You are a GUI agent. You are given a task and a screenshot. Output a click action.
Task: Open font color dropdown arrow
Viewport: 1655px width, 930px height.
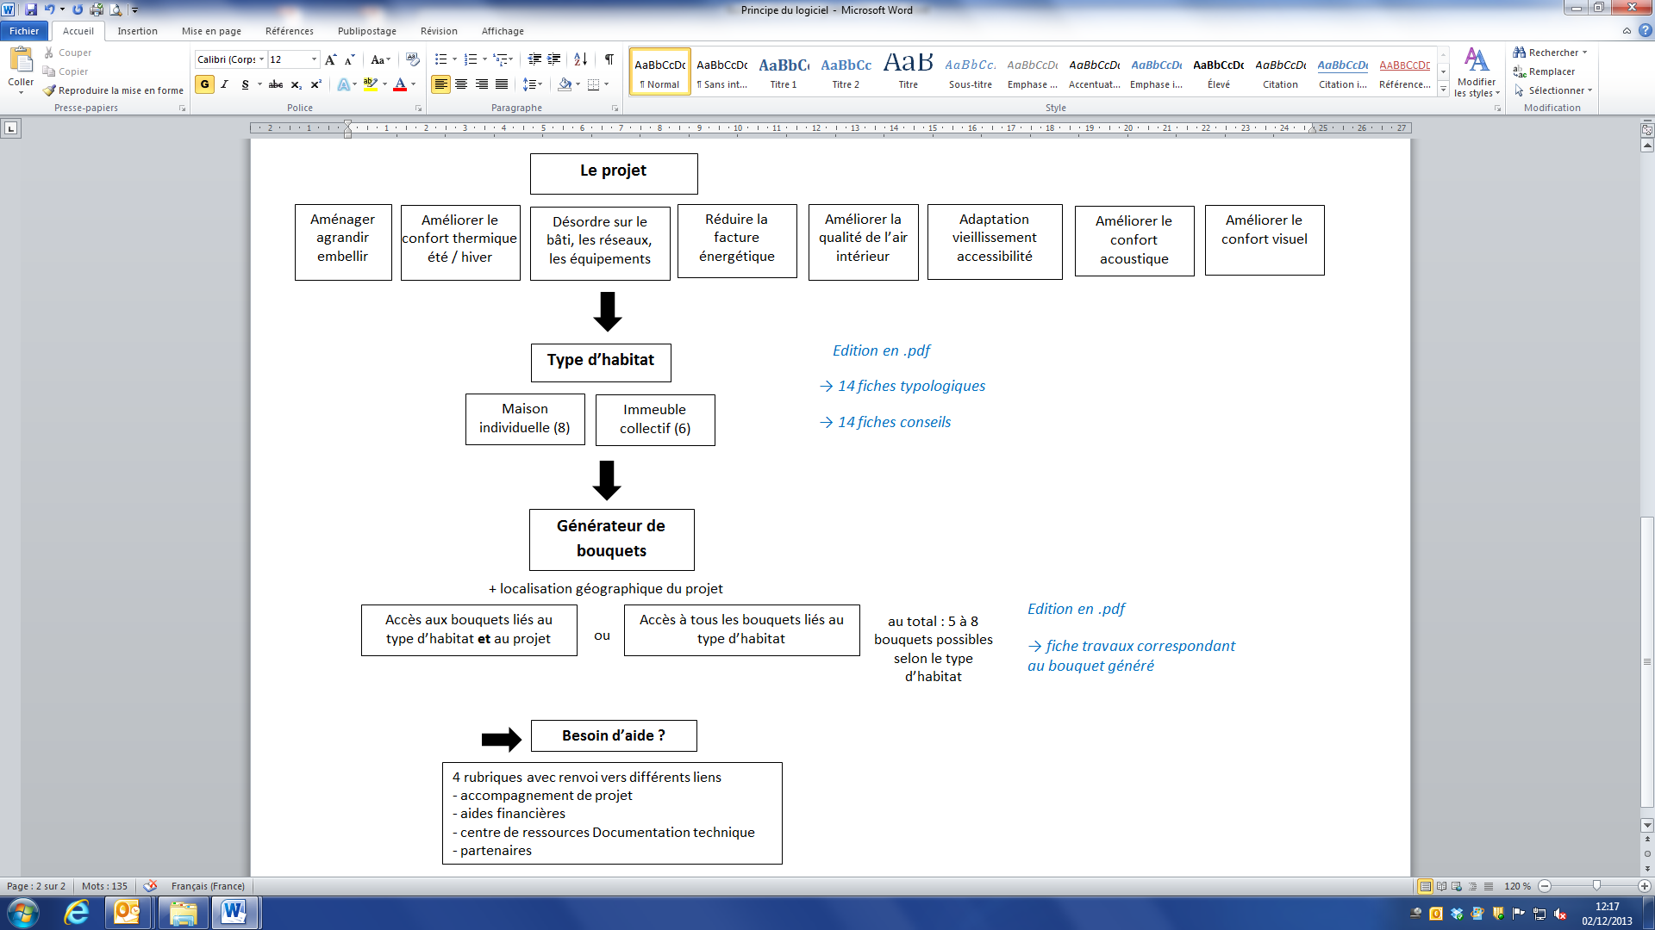(414, 84)
